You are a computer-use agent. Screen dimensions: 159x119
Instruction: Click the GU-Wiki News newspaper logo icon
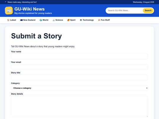pos(9,11)
